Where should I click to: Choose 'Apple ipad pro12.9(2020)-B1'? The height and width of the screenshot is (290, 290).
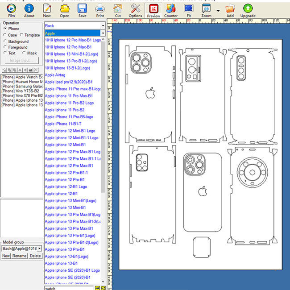coord(69,82)
